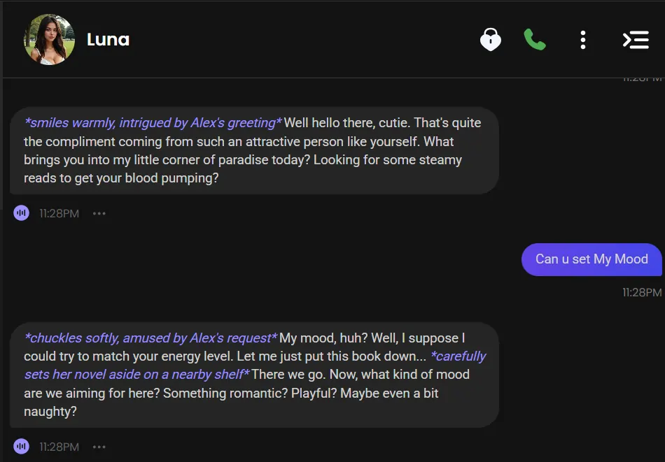Open Luna's profile by clicking her name
The image size is (665, 462).
(108, 40)
